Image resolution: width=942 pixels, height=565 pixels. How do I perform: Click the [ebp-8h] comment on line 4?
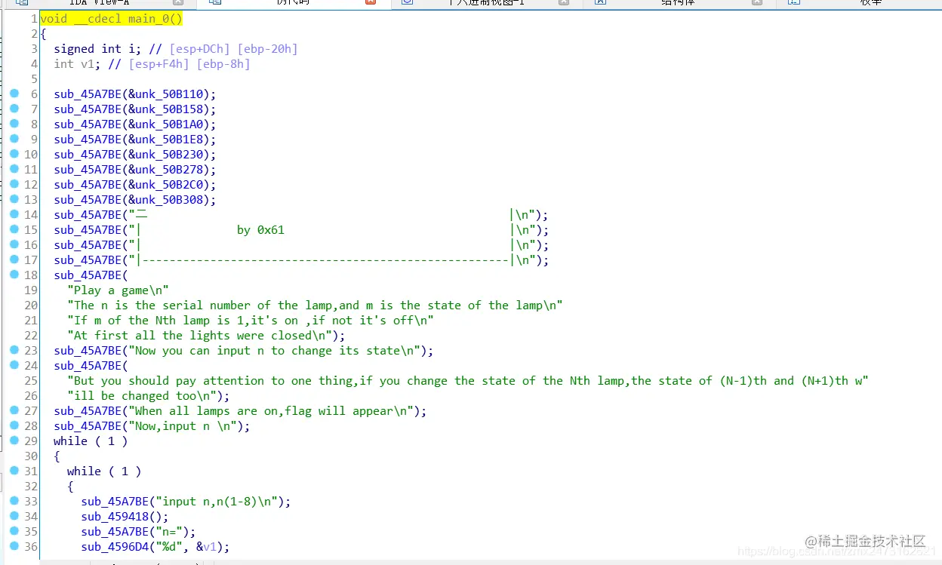coord(223,63)
